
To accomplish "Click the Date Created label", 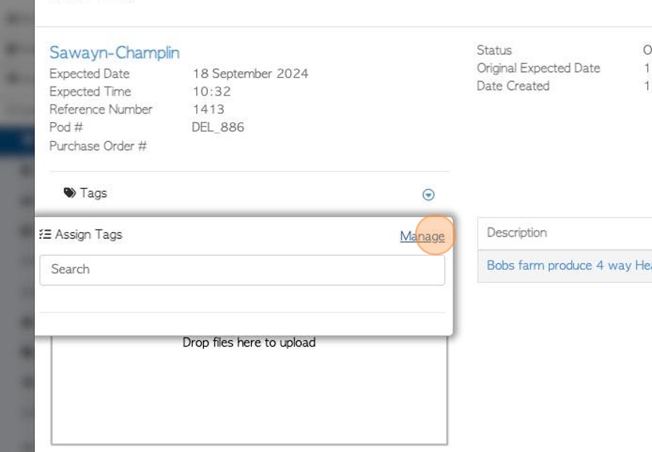I will (x=513, y=86).
